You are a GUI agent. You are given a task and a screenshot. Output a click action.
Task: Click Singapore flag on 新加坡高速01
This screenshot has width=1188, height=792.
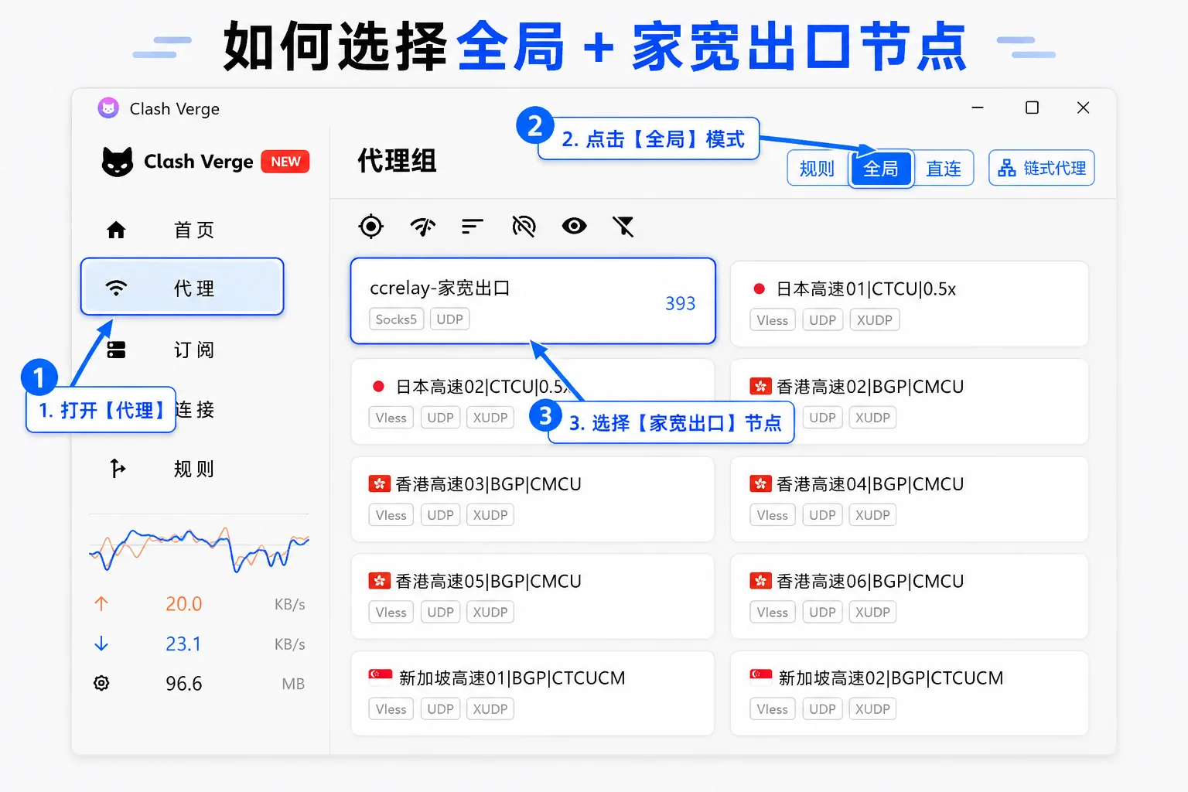pyautogui.click(x=381, y=678)
